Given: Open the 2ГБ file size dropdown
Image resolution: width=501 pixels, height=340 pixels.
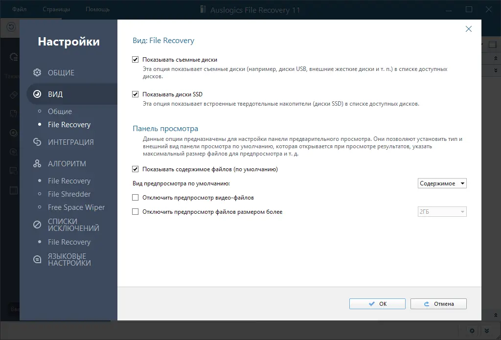Looking at the screenshot, I should point(442,211).
